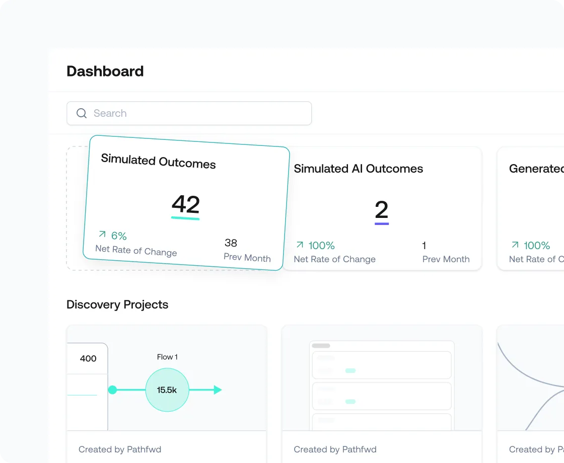Click the flow arrow head icon

218,390
